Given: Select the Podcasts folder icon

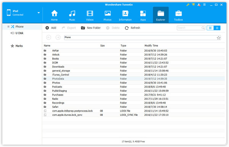Looking at the screenshot, I should click(45, 87).
